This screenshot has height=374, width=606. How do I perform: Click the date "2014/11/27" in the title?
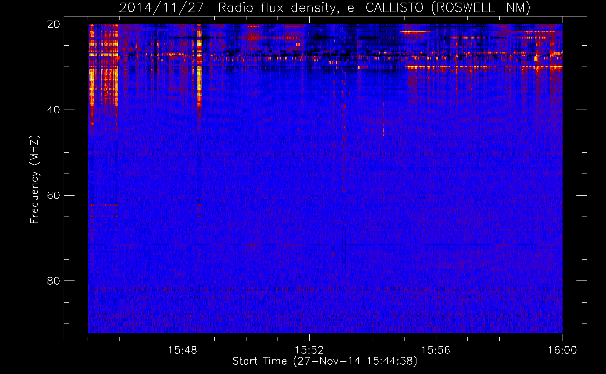click(161, 7)
